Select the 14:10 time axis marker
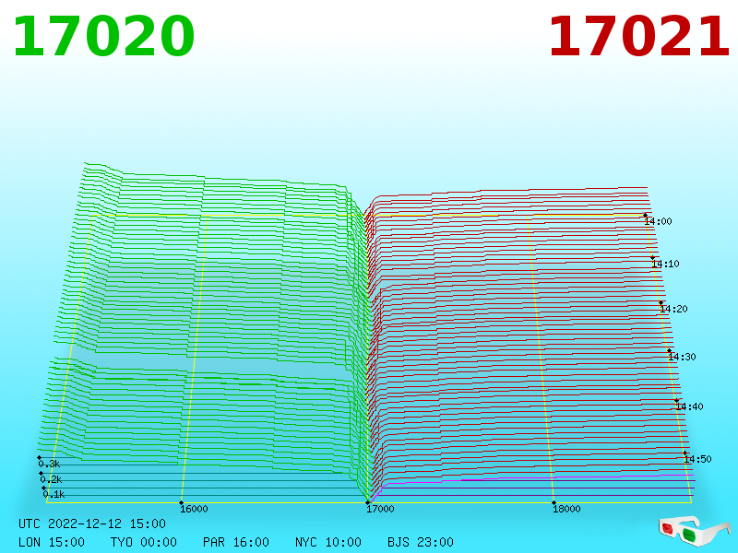 [x=665, y=264]
